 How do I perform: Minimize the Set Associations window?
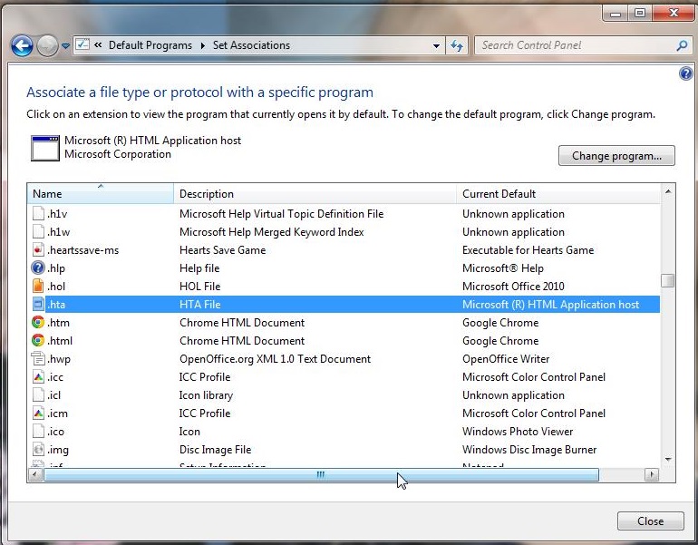[616, 14]
